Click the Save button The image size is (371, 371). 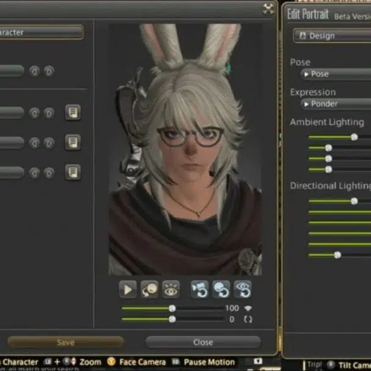(65, 342)
